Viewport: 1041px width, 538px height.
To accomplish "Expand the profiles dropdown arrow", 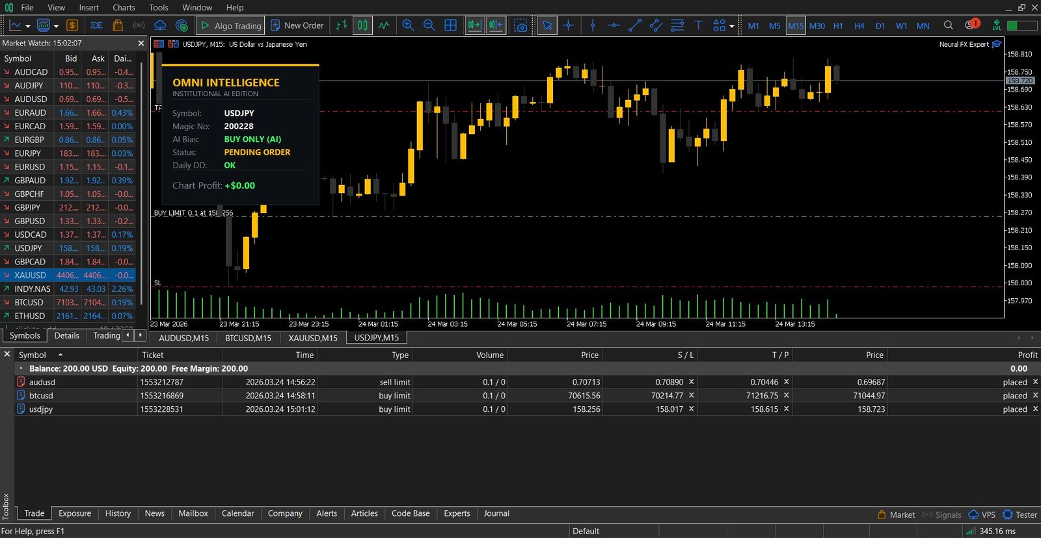I will (x=56, y=26).
